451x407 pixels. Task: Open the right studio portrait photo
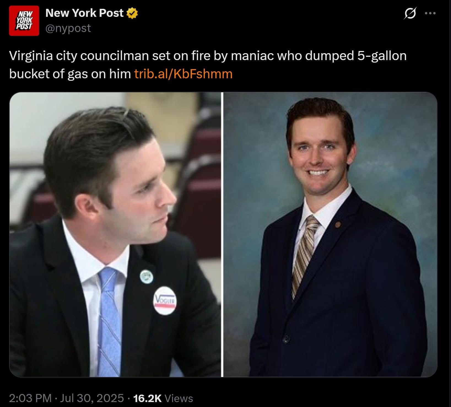[x=330, y=235]
